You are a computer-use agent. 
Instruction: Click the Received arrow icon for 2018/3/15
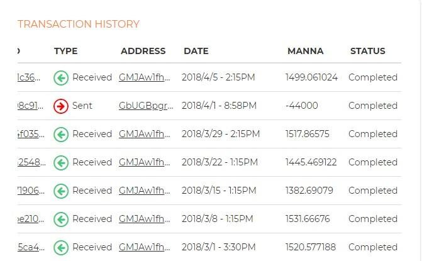(61, 191)
